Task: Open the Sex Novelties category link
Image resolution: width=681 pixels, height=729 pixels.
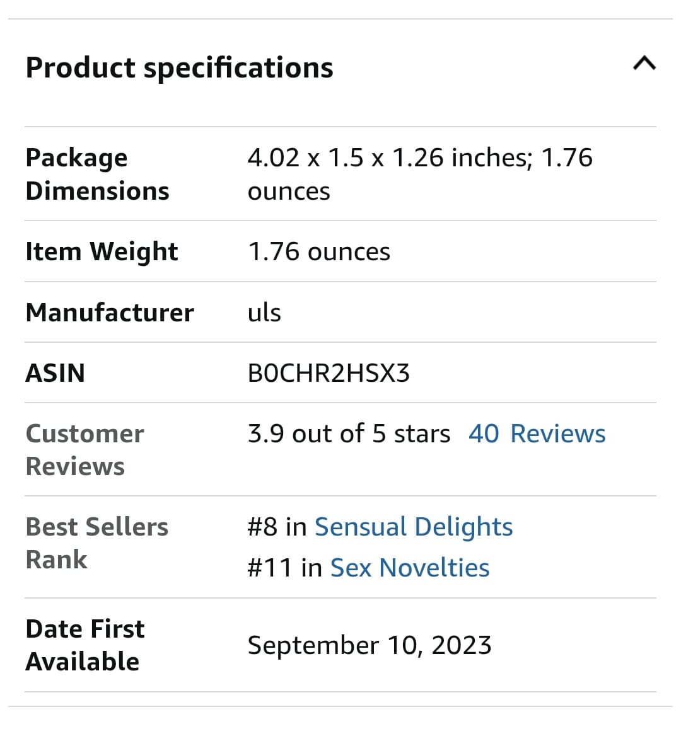Action: (x=410, y=568)
